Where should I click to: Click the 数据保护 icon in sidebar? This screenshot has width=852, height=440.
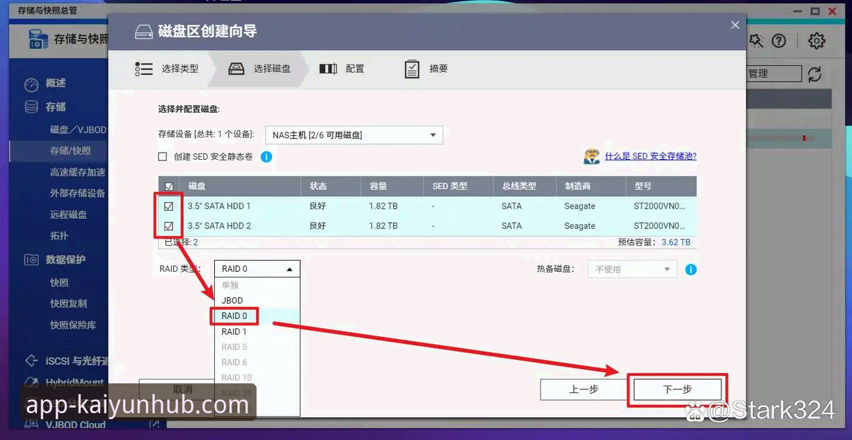click(x=31, y=259)
